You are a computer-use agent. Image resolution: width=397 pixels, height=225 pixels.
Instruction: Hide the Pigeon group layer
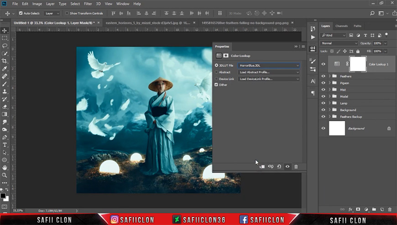click(x=324, y=83)
